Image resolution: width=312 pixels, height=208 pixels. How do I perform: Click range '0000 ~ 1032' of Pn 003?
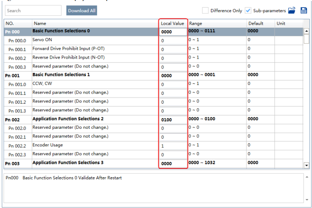pos(202,162)
